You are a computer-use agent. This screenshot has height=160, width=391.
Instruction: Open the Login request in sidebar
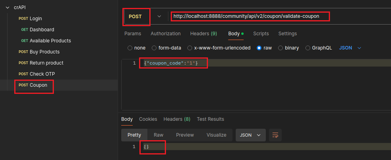coord(35,19)
